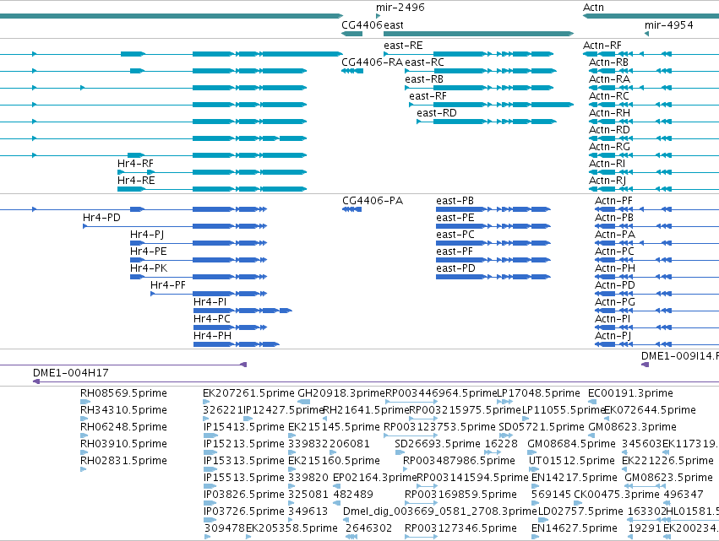
Task: Select the Hr4-PH CDS label
Action: tap(212, 336)
